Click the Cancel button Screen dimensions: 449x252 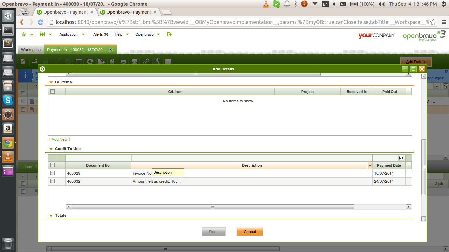pyautogui.click(x=250, y=232)
